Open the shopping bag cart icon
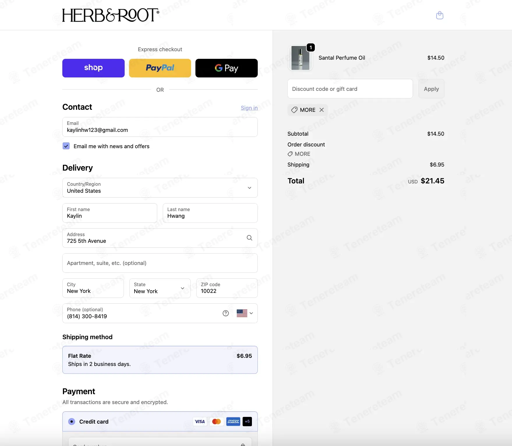The width and height of the screenshot is (512, 446). [439, 15]
